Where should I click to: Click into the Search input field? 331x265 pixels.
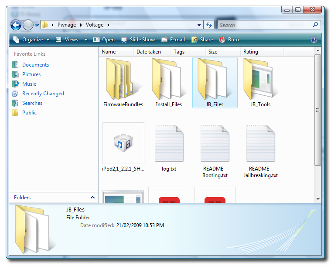coord(265,25)
